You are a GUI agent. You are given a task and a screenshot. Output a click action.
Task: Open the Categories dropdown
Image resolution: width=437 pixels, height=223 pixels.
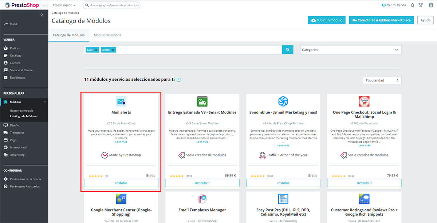click(351, 50)
